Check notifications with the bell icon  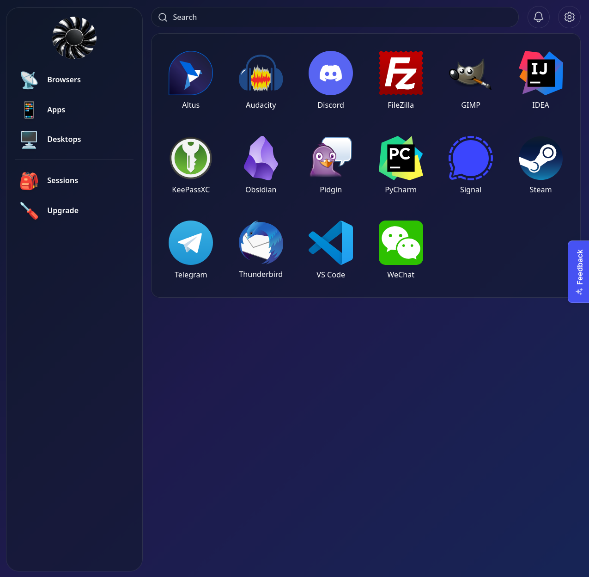tap(539, 17)
